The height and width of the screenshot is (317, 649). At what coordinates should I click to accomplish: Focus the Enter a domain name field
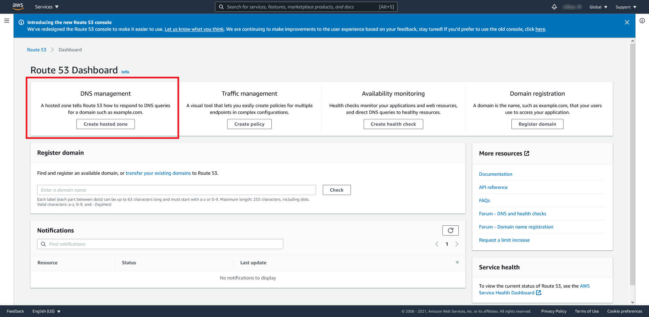(x=176, y=190)
